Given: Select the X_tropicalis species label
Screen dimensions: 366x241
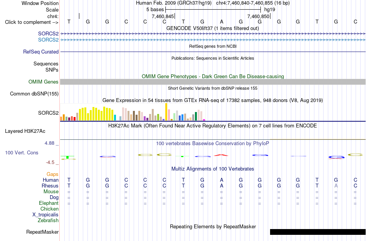Looking at the screenshot, I should (45, 215).
